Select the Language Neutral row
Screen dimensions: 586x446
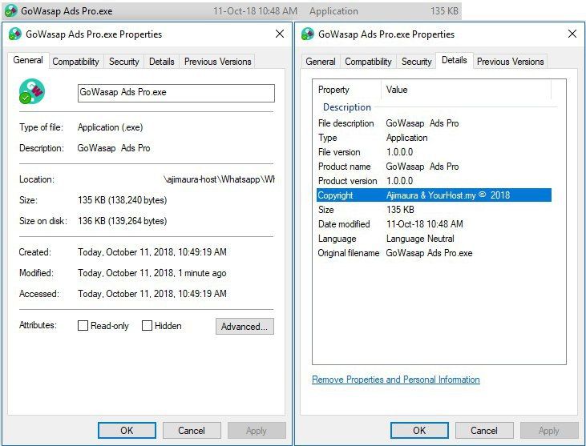point(434,239)
